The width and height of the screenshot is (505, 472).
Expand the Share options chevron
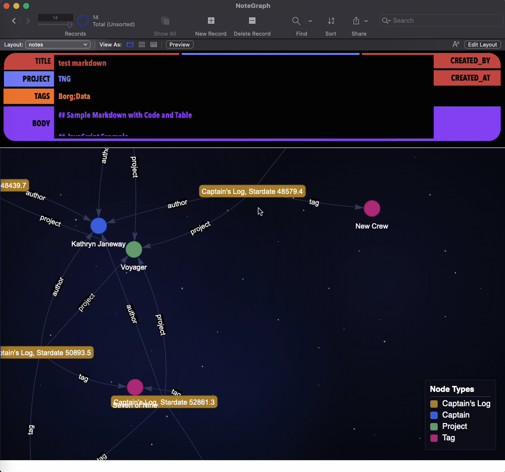(366, 21)
